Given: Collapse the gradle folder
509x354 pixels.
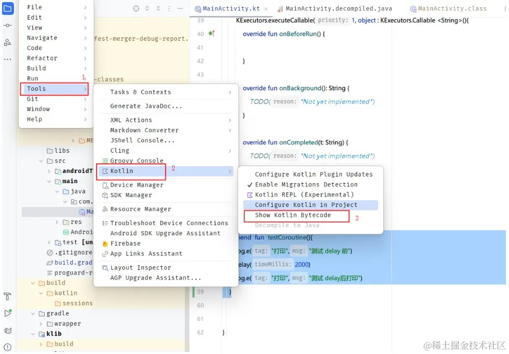Looking at the screenshot, I should pos(33,314).
